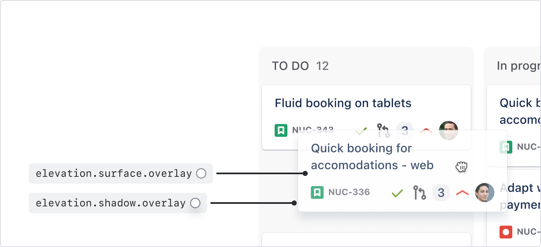The height and width of the screenshot is (247, 541).
Task: Click the green story icon beside NUC-336
Action: (317, 193)
